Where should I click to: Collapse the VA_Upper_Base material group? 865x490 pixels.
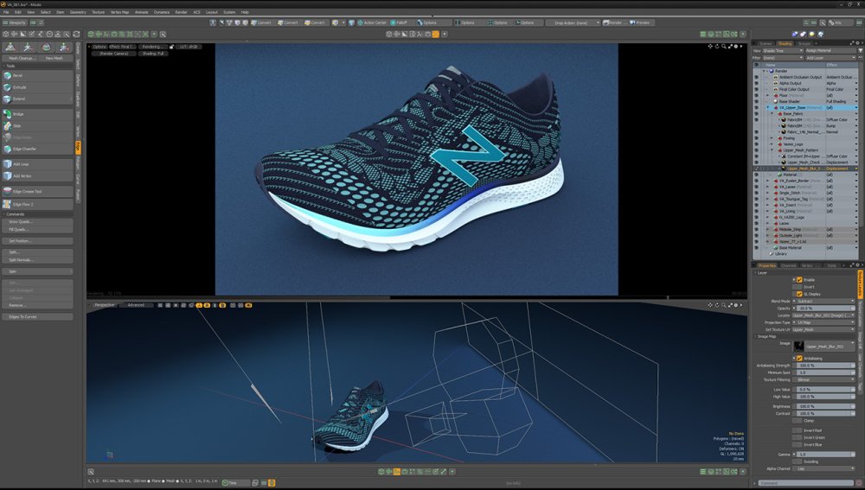click(768, 107)
